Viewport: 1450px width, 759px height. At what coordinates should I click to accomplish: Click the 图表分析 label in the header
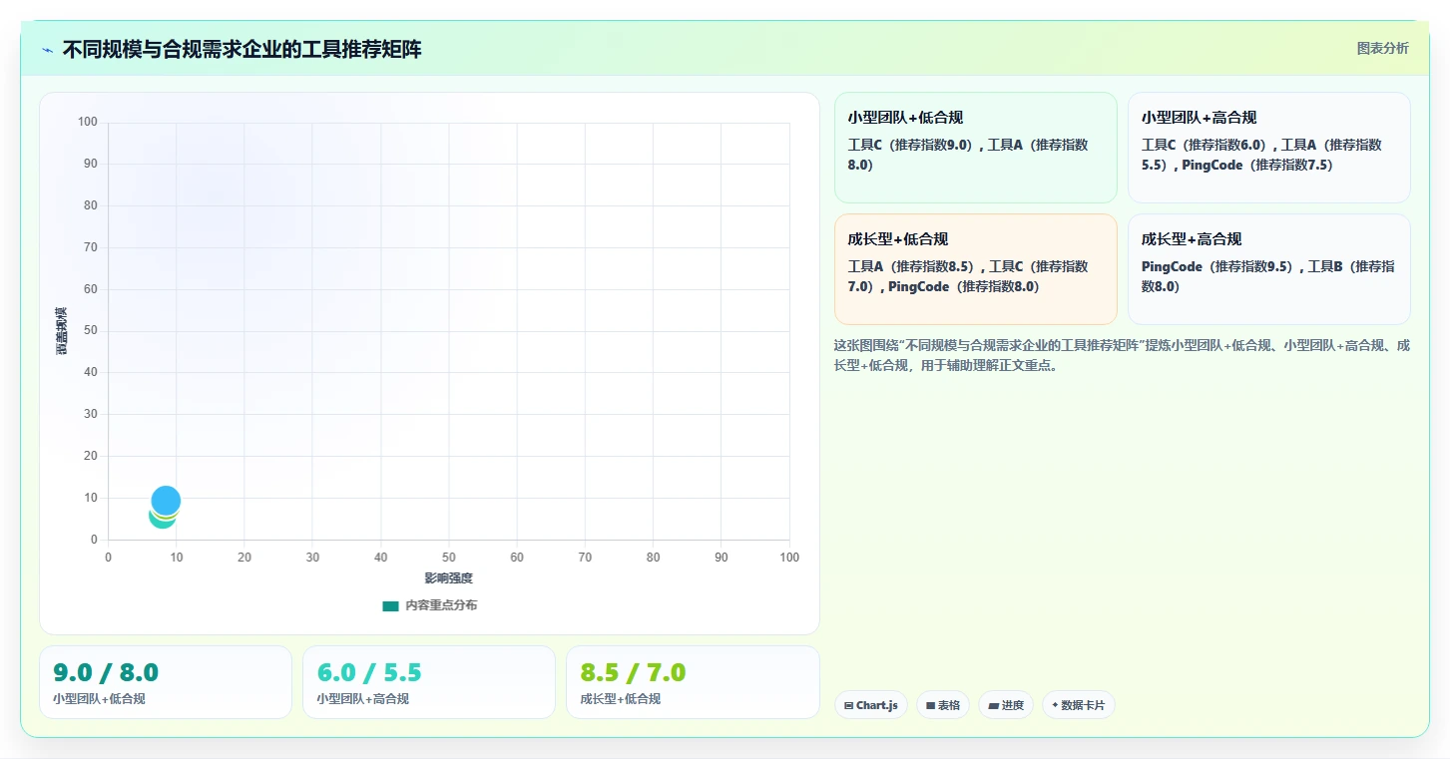click(1382, 48)
